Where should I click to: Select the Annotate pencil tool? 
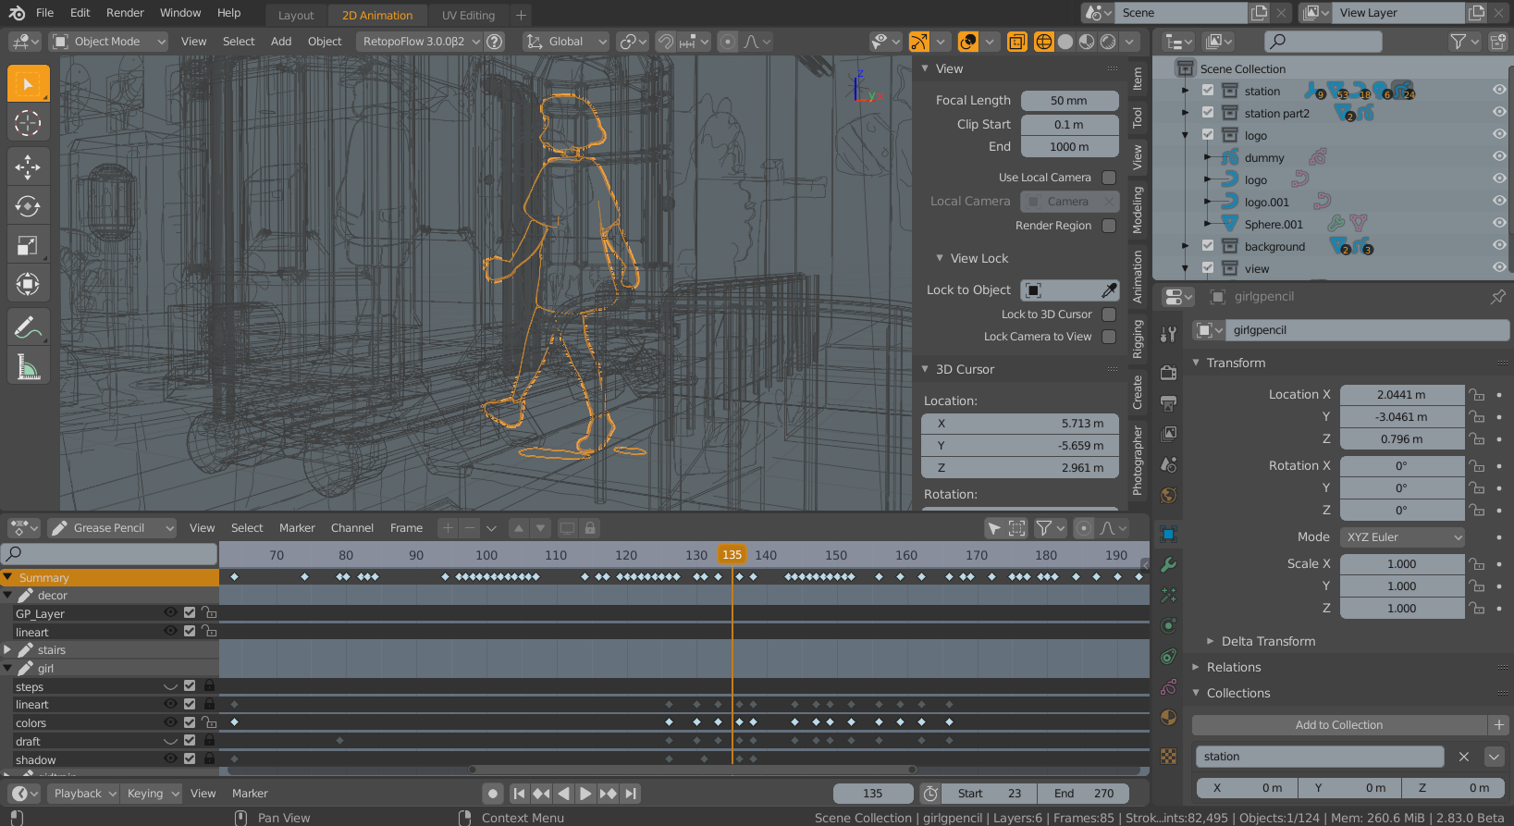28,328
